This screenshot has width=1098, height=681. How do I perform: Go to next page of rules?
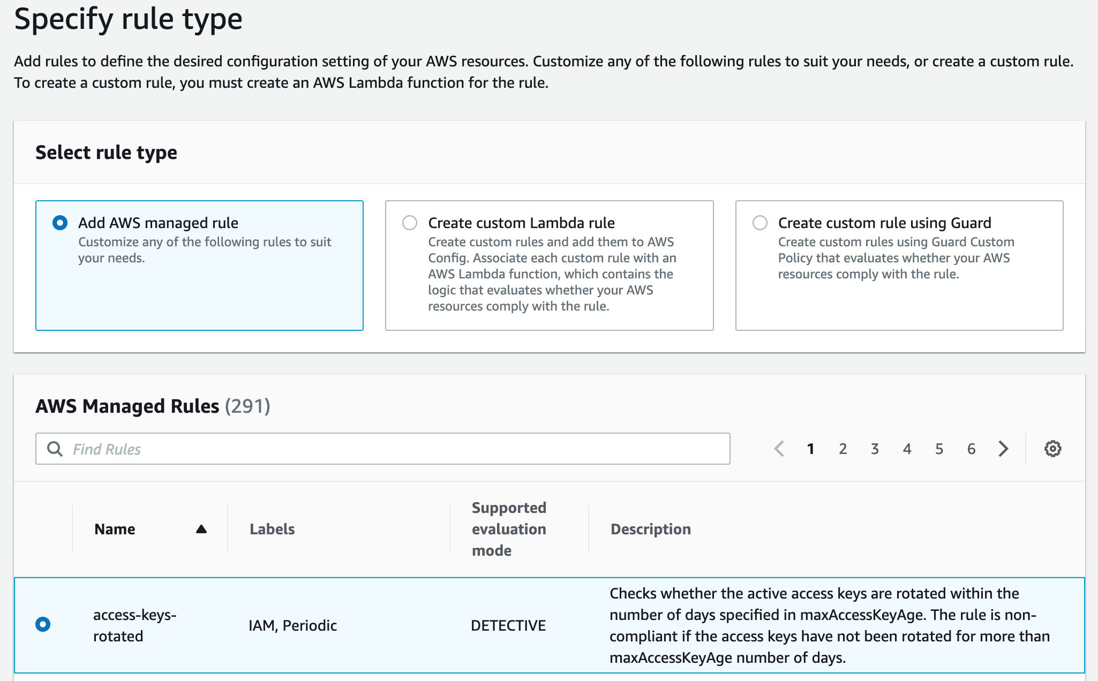(1003, 449)
